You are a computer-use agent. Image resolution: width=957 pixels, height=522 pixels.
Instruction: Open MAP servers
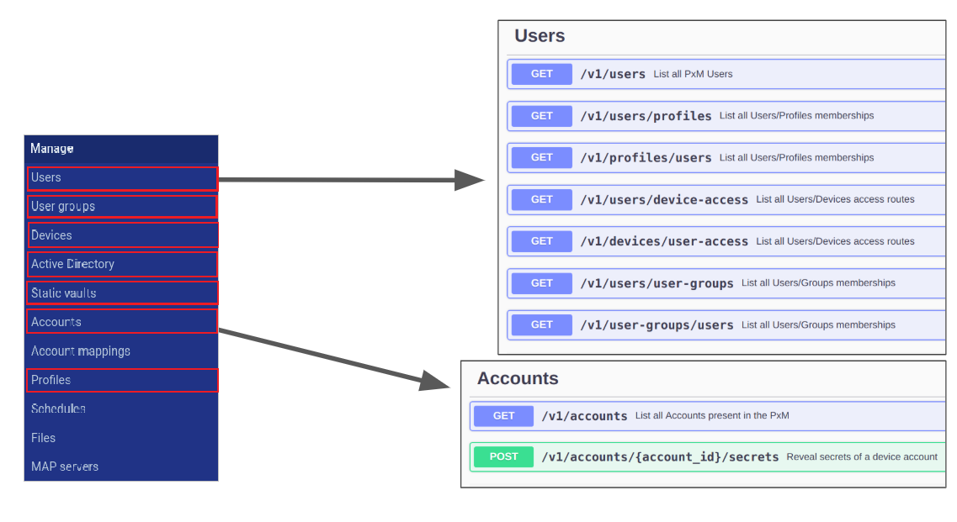[x=65, y=467]
